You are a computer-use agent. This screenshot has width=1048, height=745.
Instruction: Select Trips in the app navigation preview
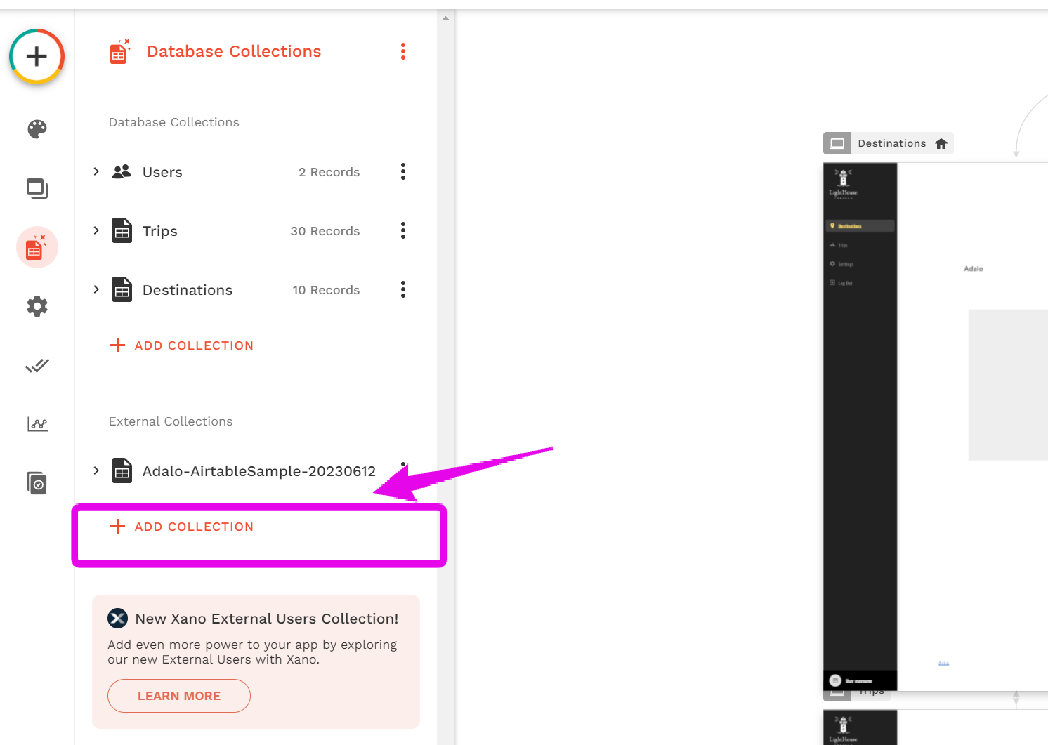click(846, 245)
